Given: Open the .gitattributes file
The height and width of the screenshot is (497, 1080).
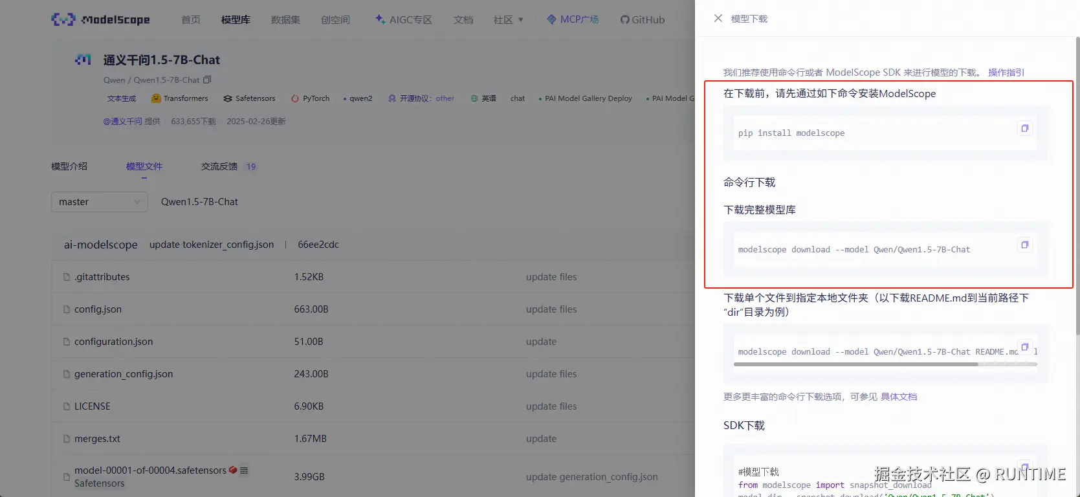Looking at the screenshot, I should [x=102, y=277].
